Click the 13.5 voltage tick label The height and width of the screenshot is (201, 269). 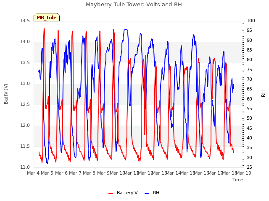point(25,62)
